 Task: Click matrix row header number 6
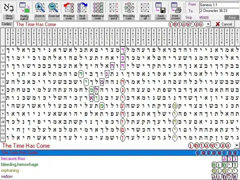[2, 90]
